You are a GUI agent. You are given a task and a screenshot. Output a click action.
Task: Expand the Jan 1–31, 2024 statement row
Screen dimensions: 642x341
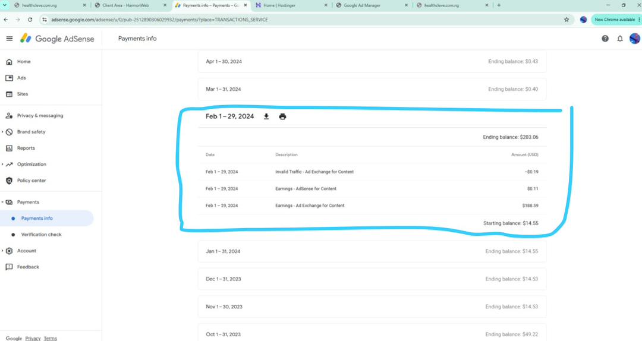click(x=372, y=251)
